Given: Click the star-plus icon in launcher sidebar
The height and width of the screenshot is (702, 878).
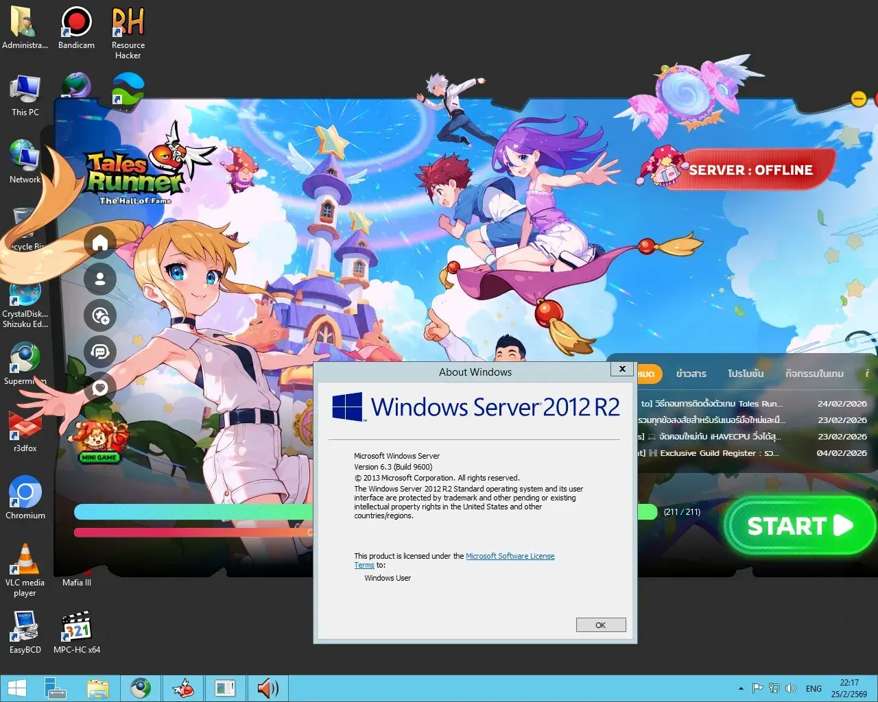Looking at the screenshot, I should tap(100, 315).
